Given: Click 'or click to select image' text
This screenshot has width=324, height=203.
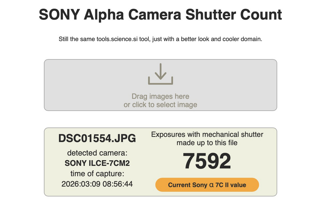Looking at the screenshot, I should pos(160,105).
